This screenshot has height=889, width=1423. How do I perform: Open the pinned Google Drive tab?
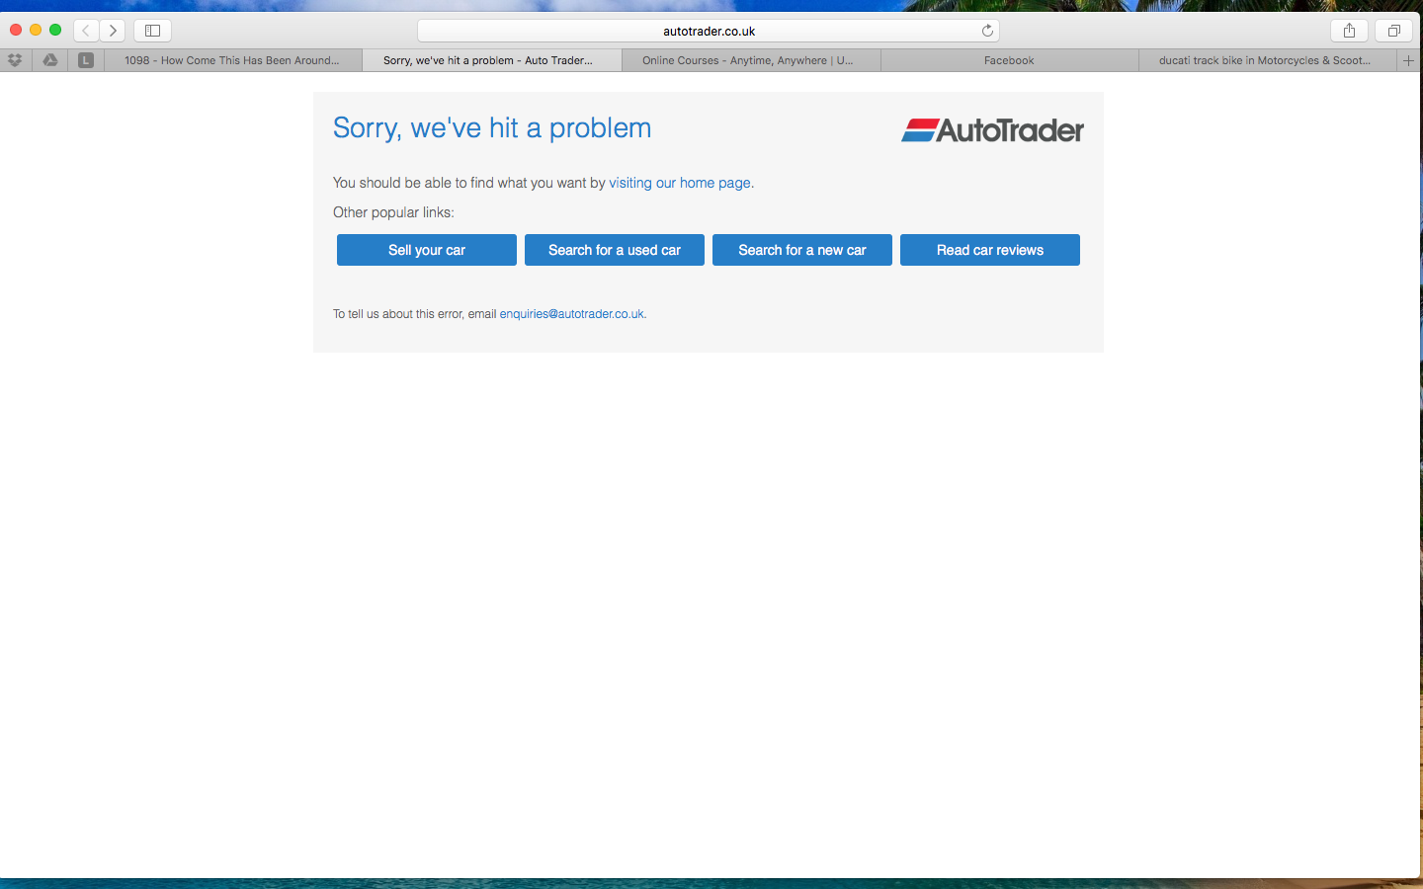[50, 60]
